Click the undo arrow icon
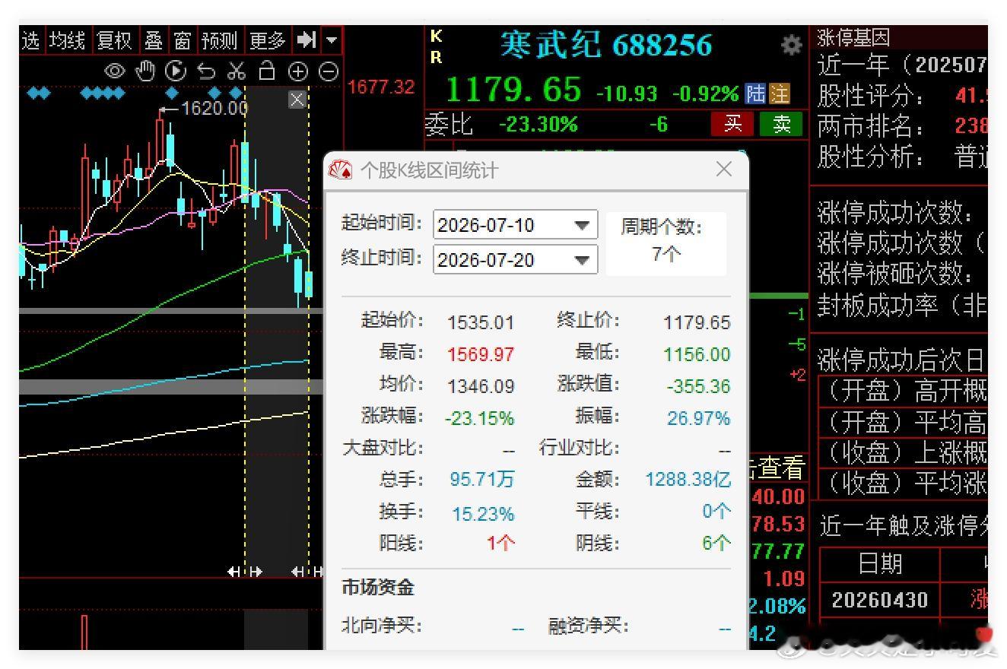The image size is (1007, 669). click(206, 71)
